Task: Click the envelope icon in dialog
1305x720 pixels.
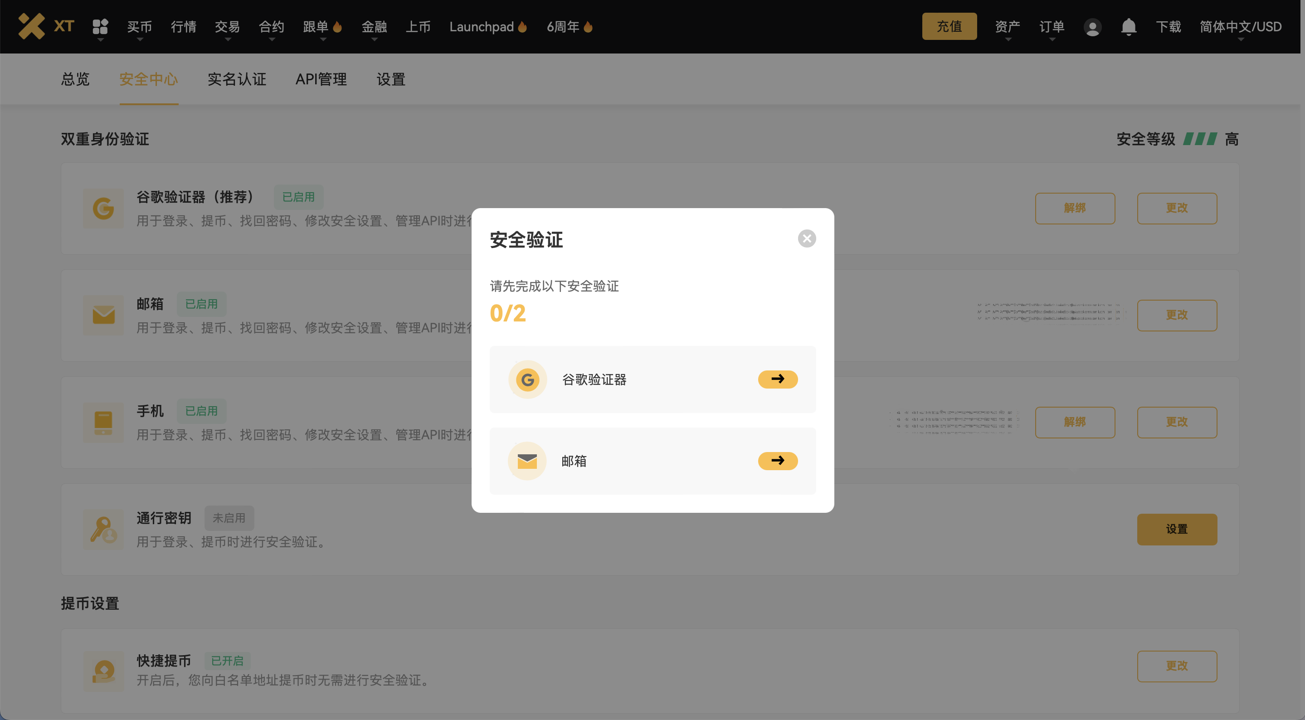Action: pos(527,461)
